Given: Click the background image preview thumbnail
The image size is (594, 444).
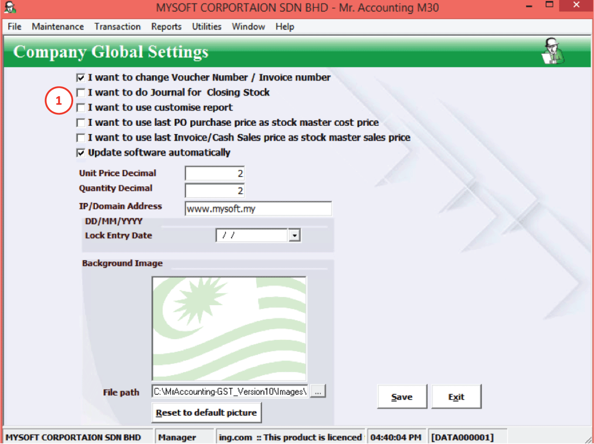Looking at the screenshot, I should (x=229, y=329).
